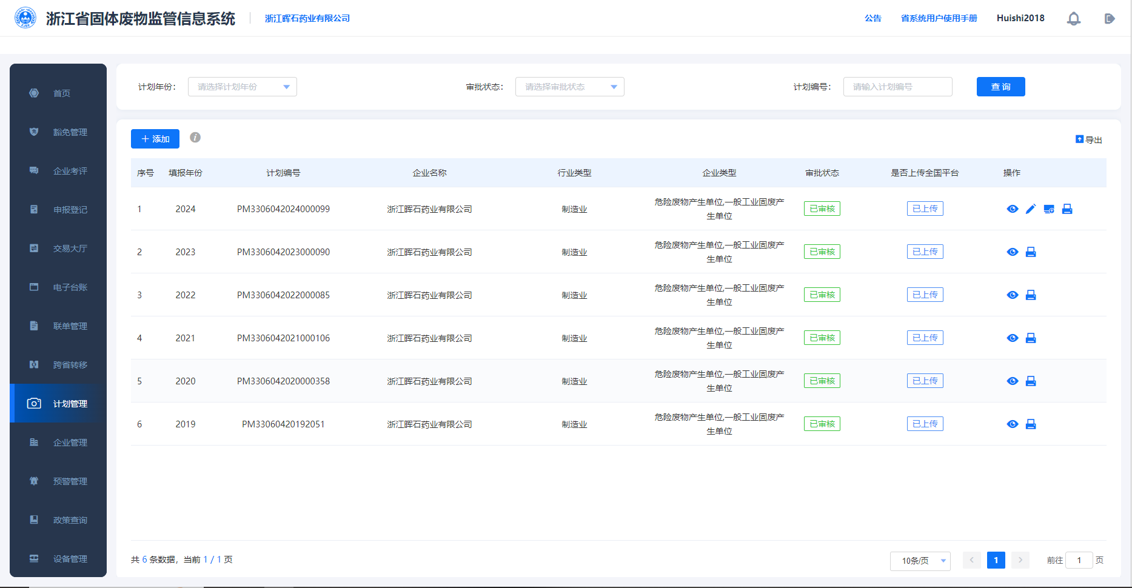Open 预警管理 in the sidebar
This screenshot has width=1132, height=588.
[58, 481]
